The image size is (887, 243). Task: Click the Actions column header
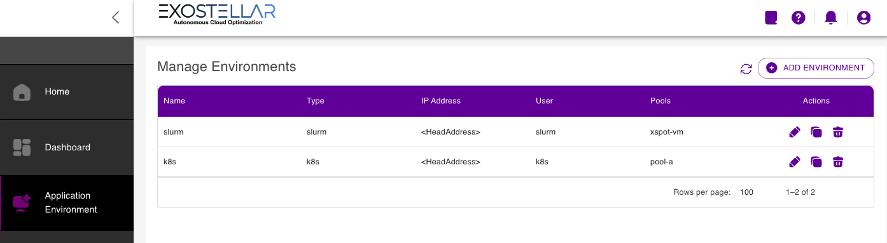[816, 101]
